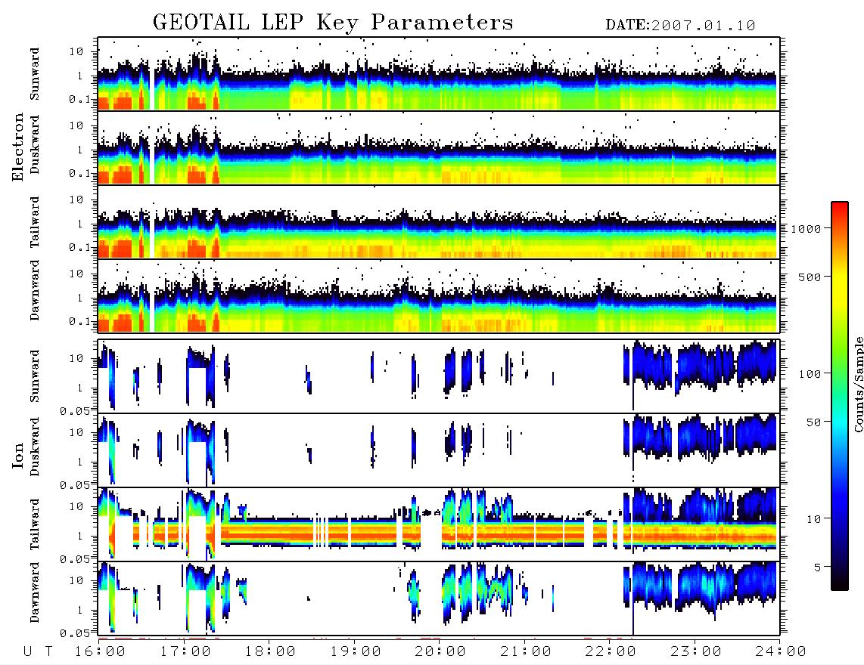864x665 pixels.
Task: Click the 22:00 time axis label
Action: pos(611,651)
